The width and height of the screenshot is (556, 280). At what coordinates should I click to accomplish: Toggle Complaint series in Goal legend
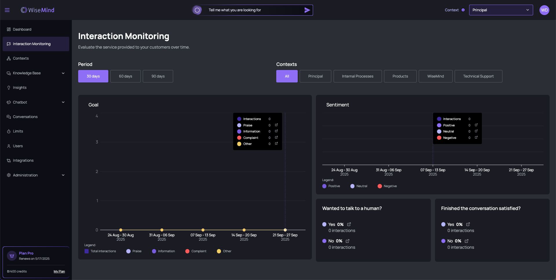tap(196, 251)
